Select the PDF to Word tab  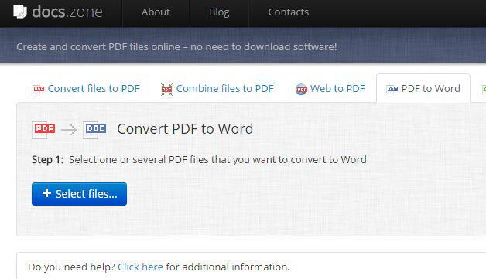pos(423,89)
